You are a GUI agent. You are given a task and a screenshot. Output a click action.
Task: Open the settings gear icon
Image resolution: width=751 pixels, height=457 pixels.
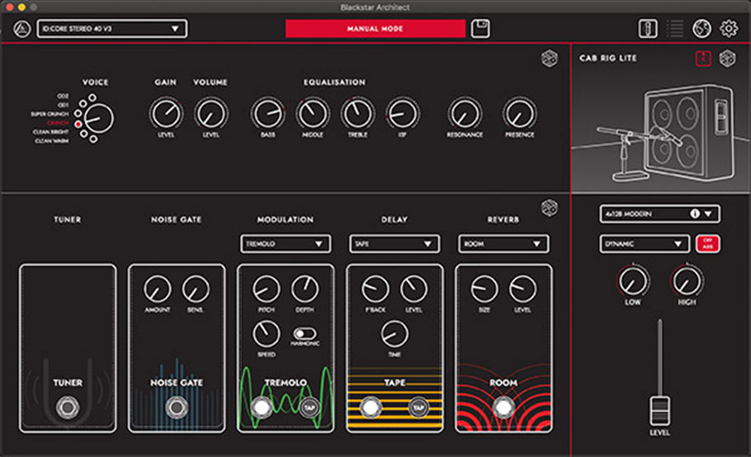(x=729, y=29)
